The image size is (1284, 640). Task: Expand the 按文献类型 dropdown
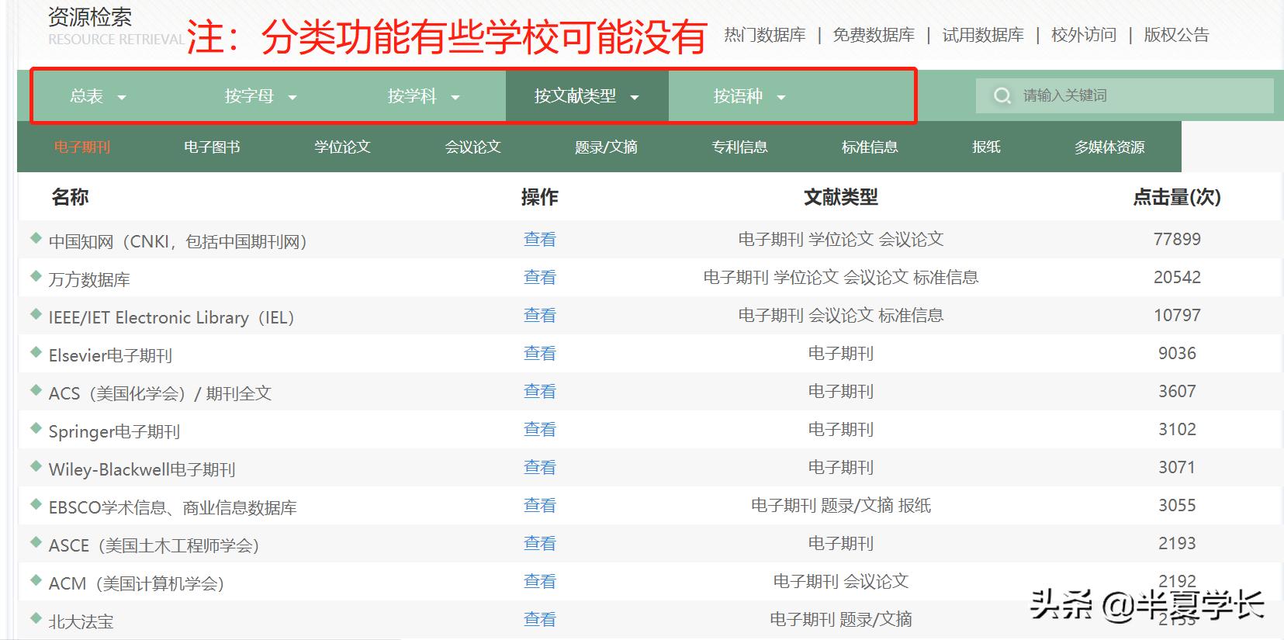[x=587, y=96]
